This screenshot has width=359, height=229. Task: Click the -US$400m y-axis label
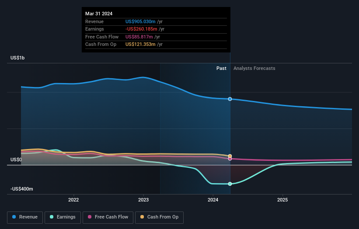[22, 189]
